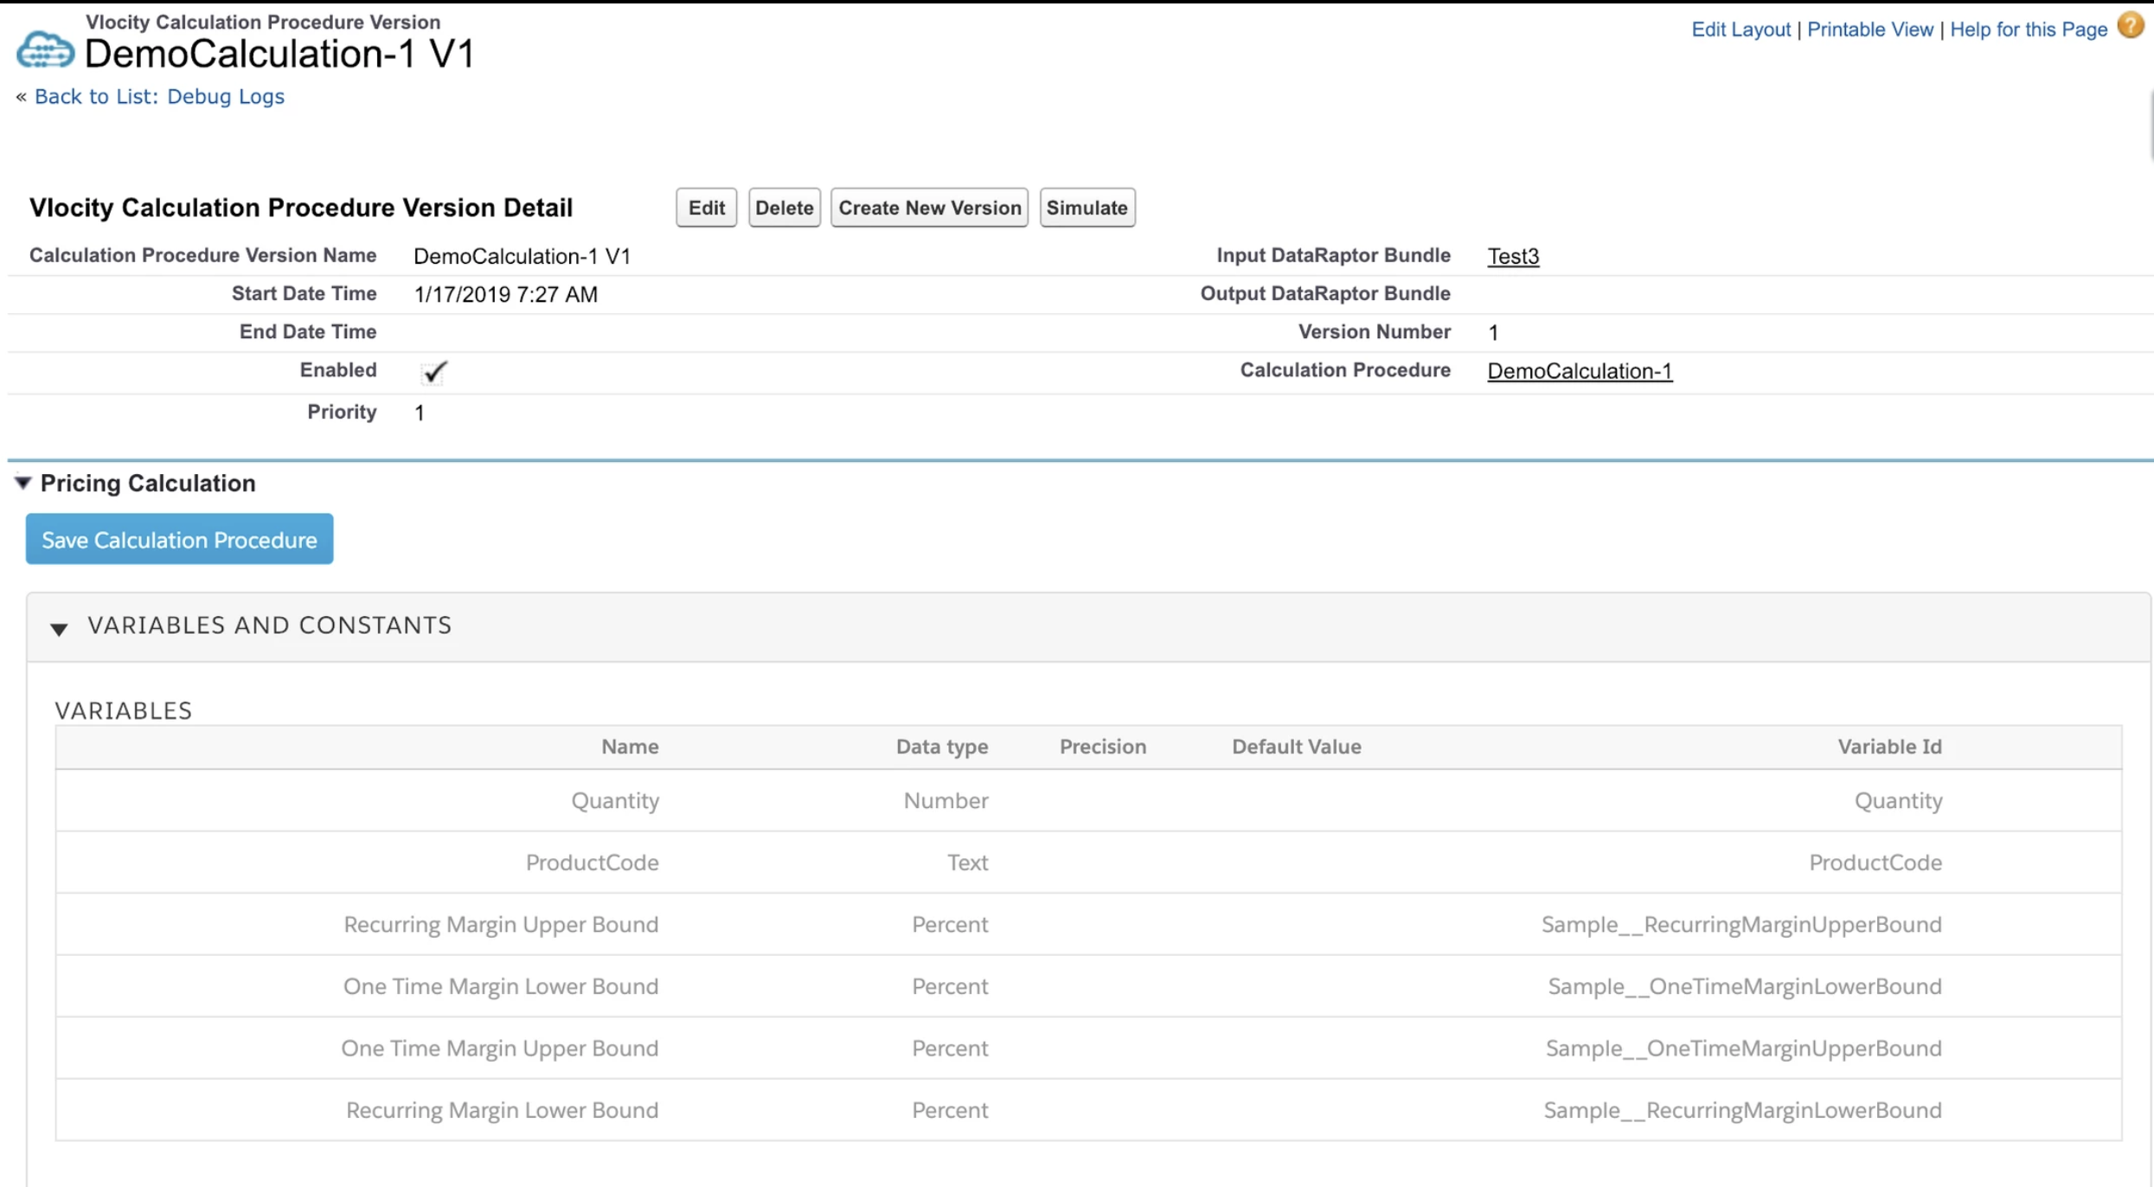Open the DemoCalculation-1 procedure link
Screen dimensions: 2154x1187
(1580, 371)
